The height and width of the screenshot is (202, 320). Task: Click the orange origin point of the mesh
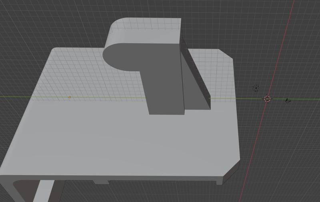[70, 97]
